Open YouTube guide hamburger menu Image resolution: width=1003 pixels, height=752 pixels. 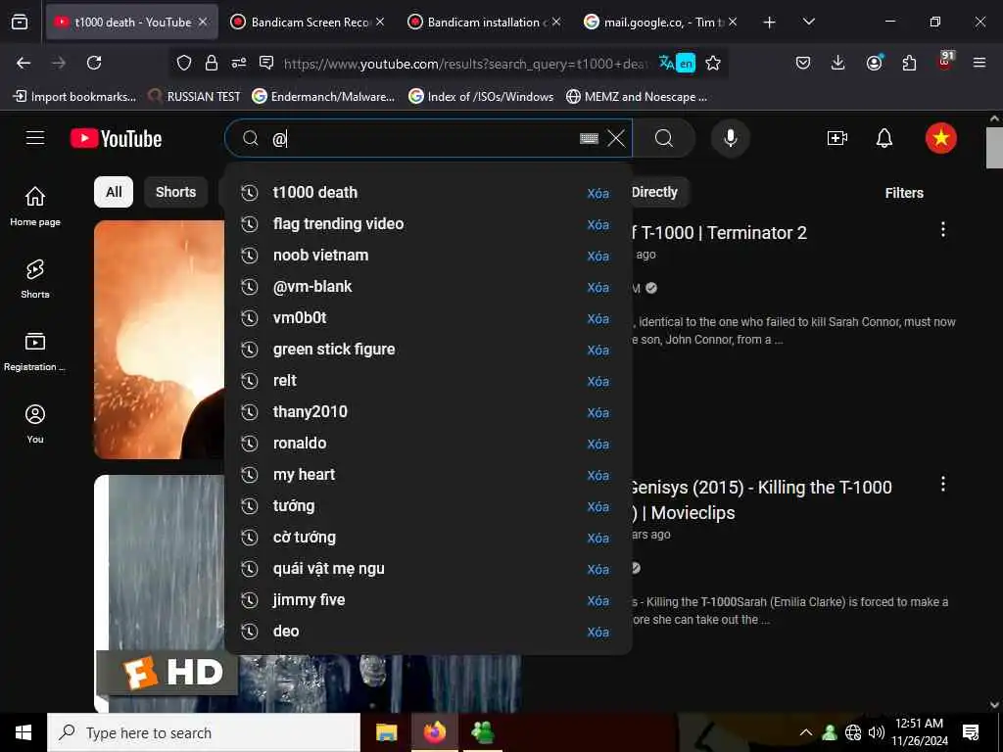point(35,138)
